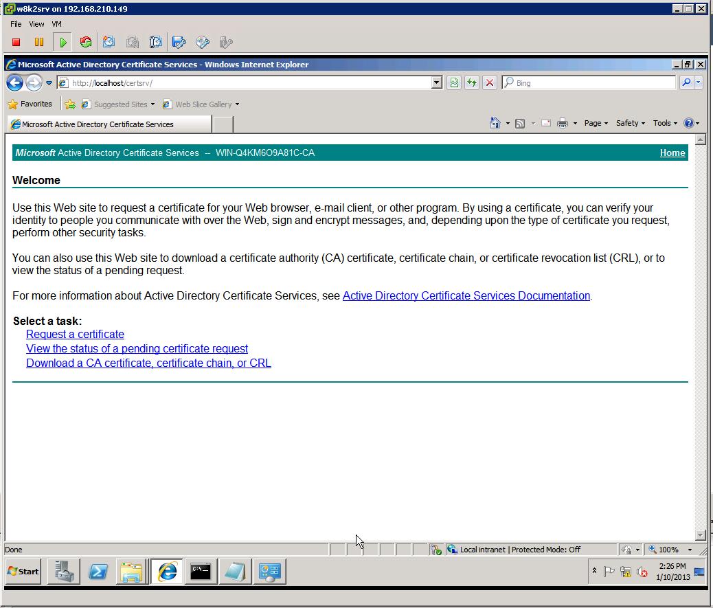The image size is (713, 608).
Task: Click the floppy drive connection icon
Action: coord(179,43)
